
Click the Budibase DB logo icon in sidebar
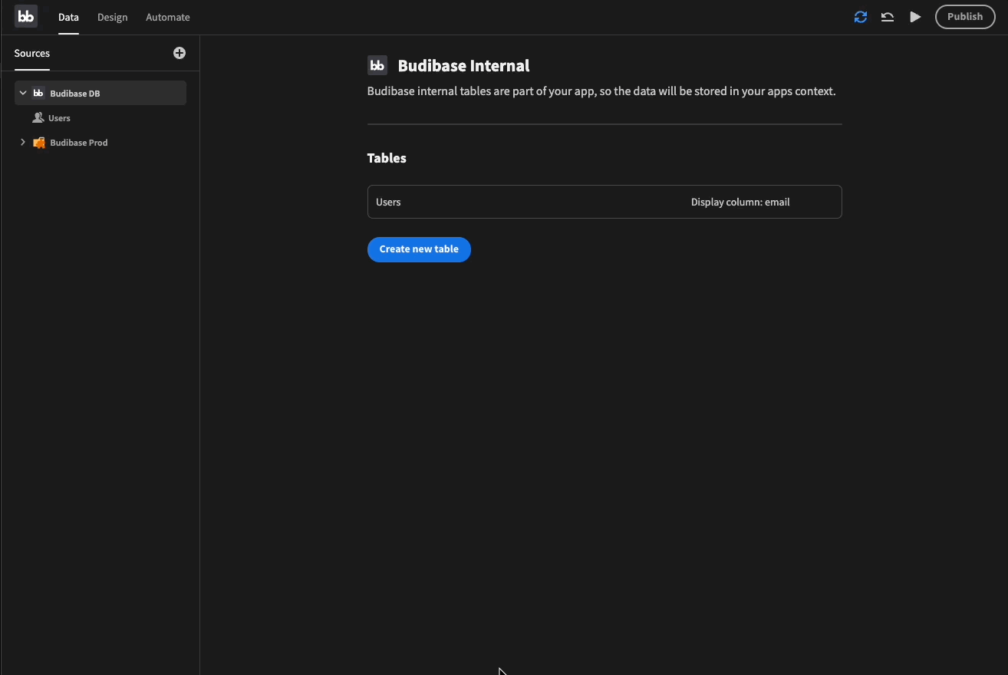click(x=38, y=93)
